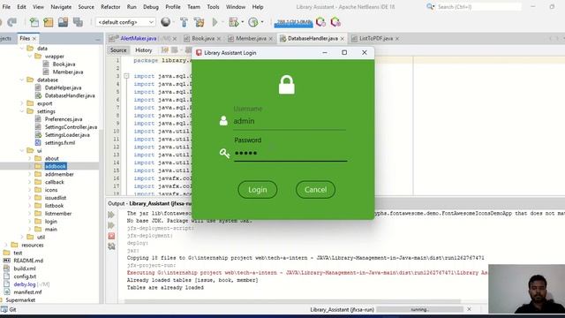
Task: Click the Username field containing admin
Action: pyautogui.click(x=290, y=121)
